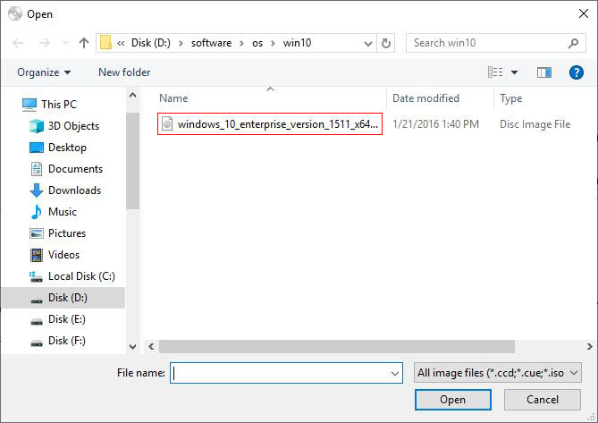Click the Disc Image File type cell
Screen dimensions: 598x423
[535, 124]
